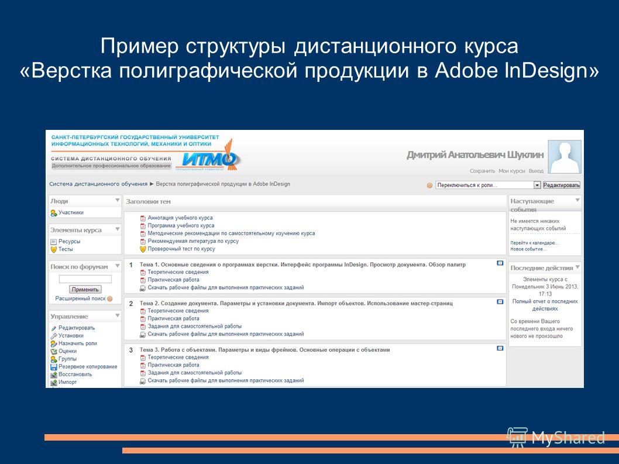This screenshot has height=464, width=619.
Task: Click the PDF icon of Практическая работа in Тема 1
Action: click(143, 280)
